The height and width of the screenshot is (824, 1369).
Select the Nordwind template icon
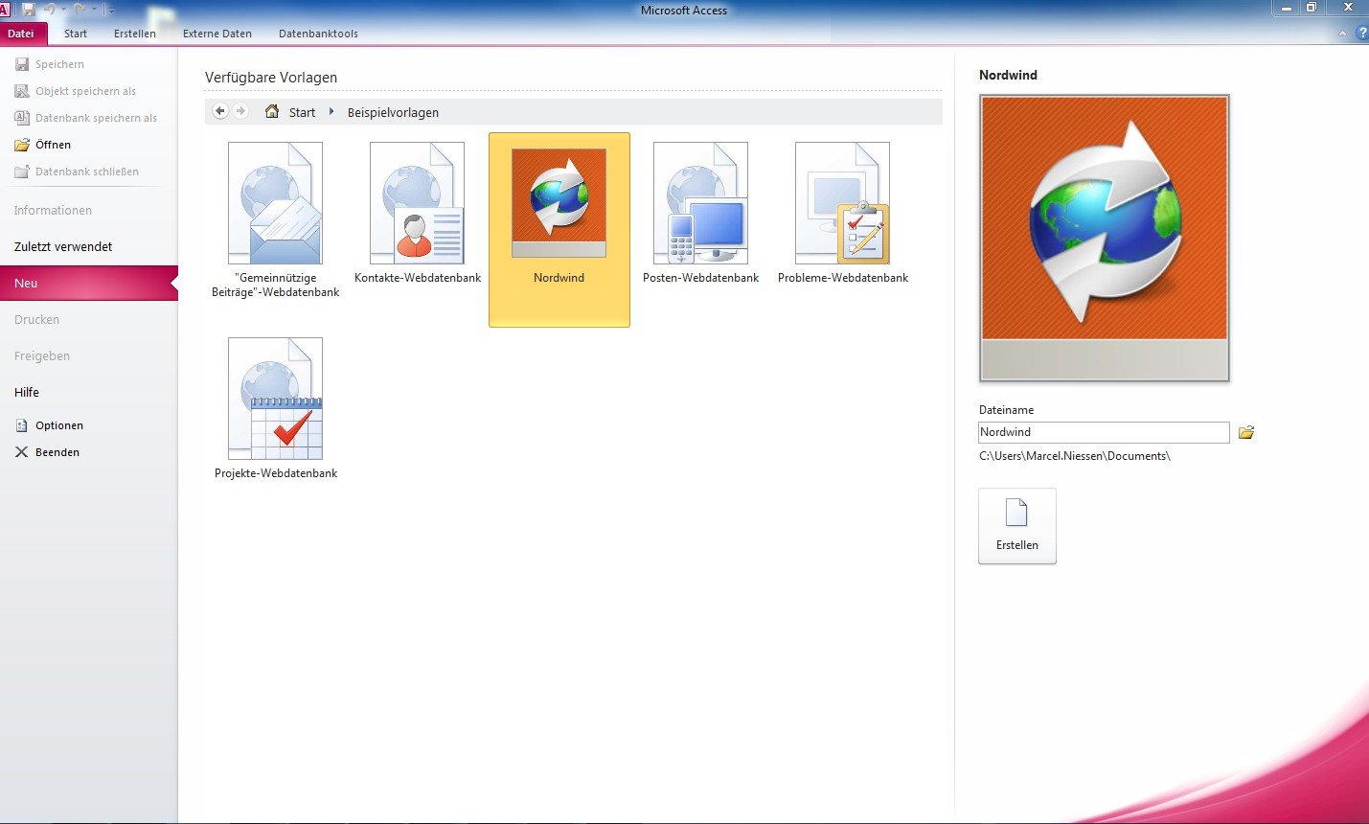559,203
